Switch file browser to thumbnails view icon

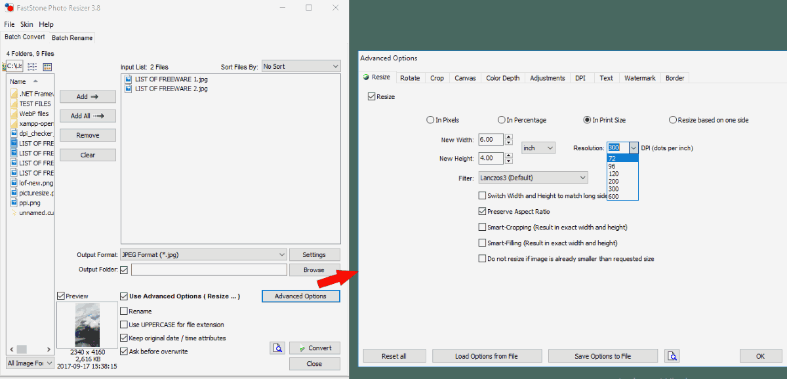(x=47, y=67)
